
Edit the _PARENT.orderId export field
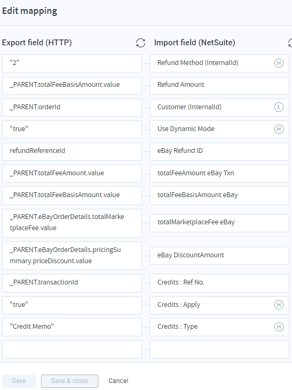tap(72, 108)
